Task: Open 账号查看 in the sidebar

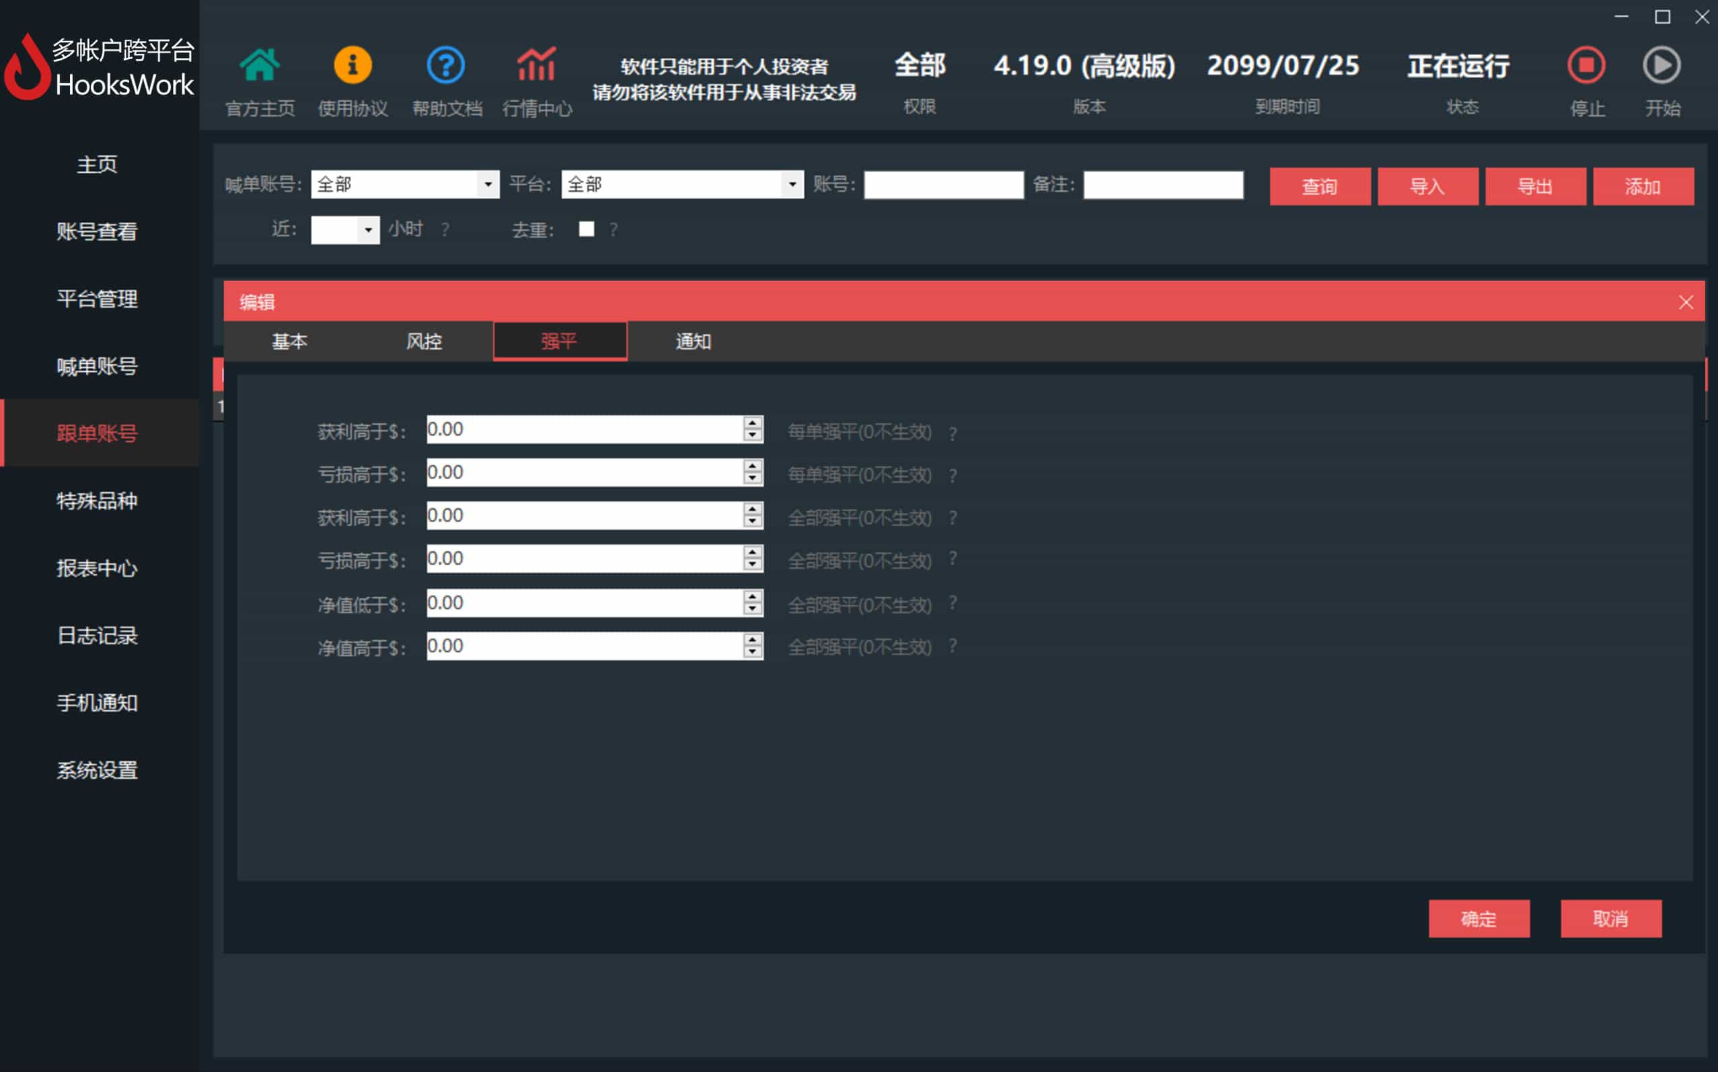Action: pos(97,232)
